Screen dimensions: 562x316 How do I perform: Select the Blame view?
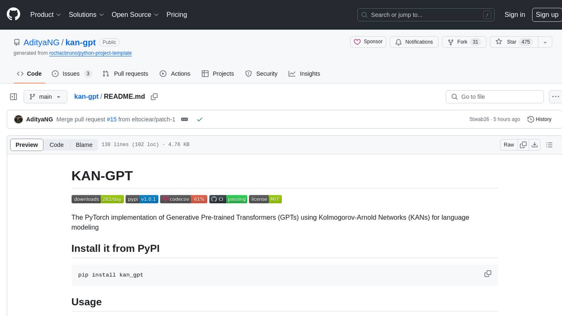[84, 145]
